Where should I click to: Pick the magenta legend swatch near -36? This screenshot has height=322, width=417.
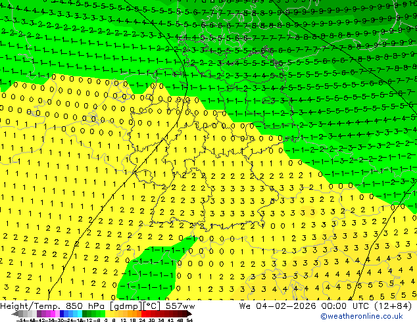click(53, 314)
